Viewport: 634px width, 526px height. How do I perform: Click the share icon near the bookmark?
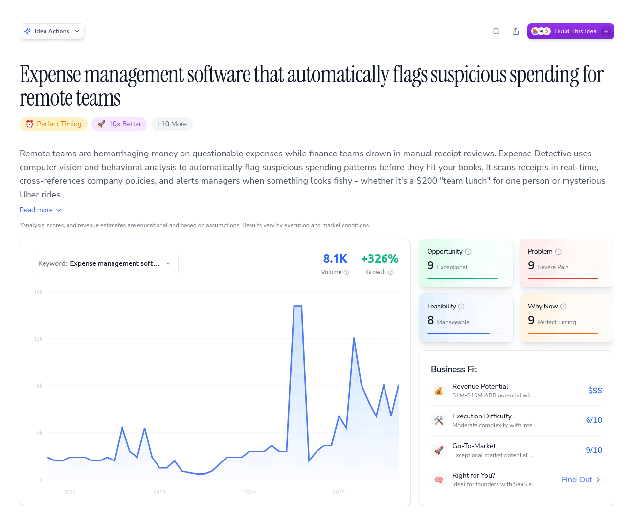[x=516, y=31]
